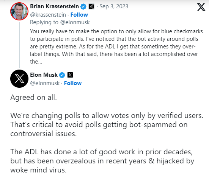The image size is (209, 177).
Task: Click the paragraph mentioning the ADL and woke mind virus
Action: 102,161
